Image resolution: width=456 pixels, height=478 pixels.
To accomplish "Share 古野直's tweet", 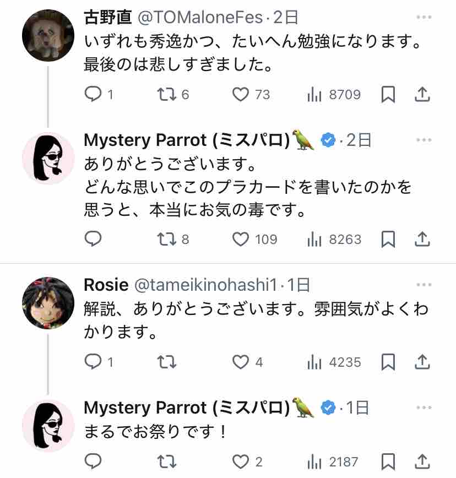I will point(422,95).
